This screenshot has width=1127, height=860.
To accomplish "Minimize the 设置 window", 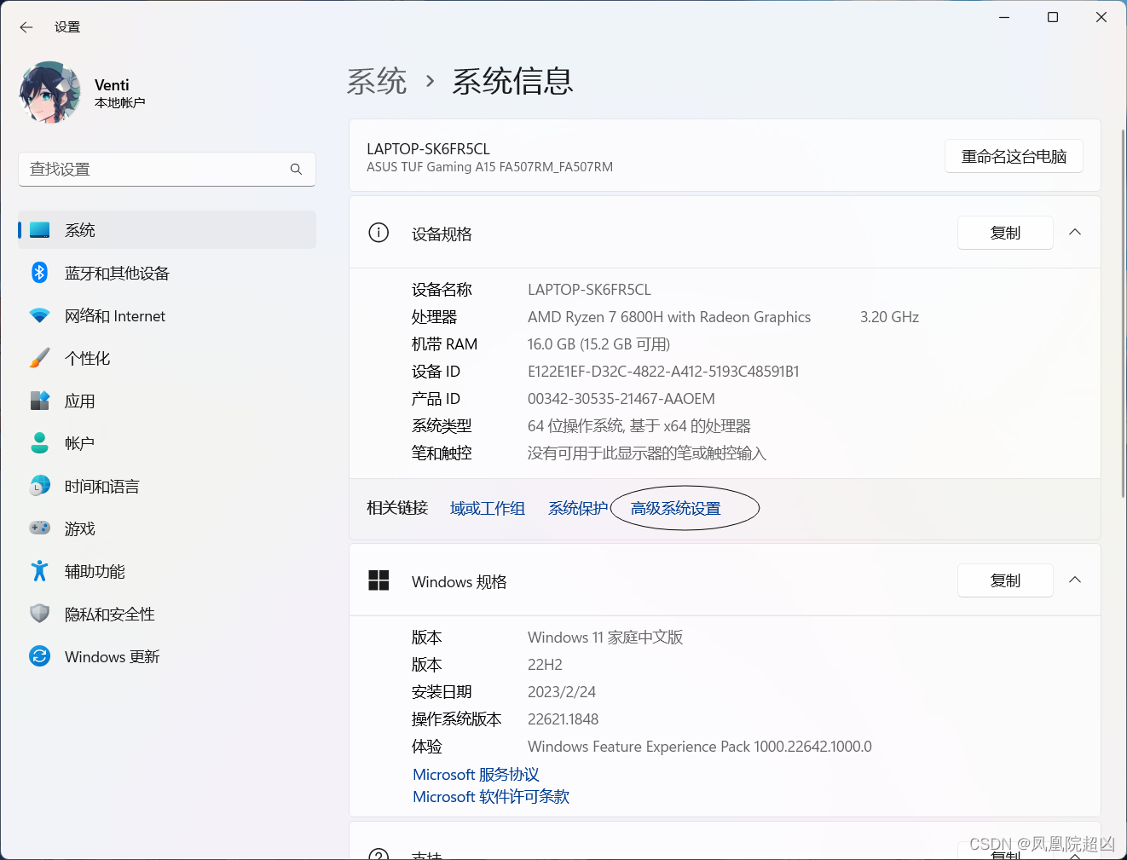I will tap(1004, 17).
